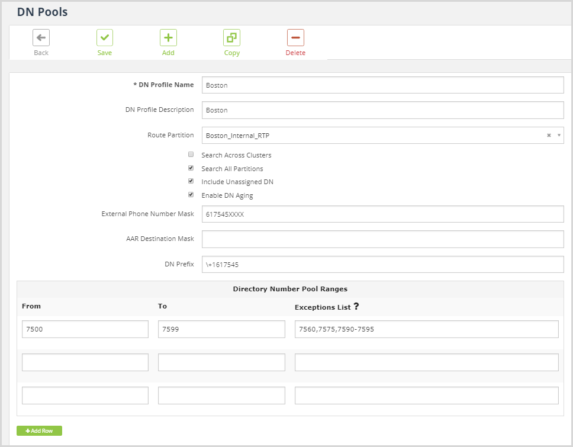Click the Save label below its icon

tap(105, 53)
